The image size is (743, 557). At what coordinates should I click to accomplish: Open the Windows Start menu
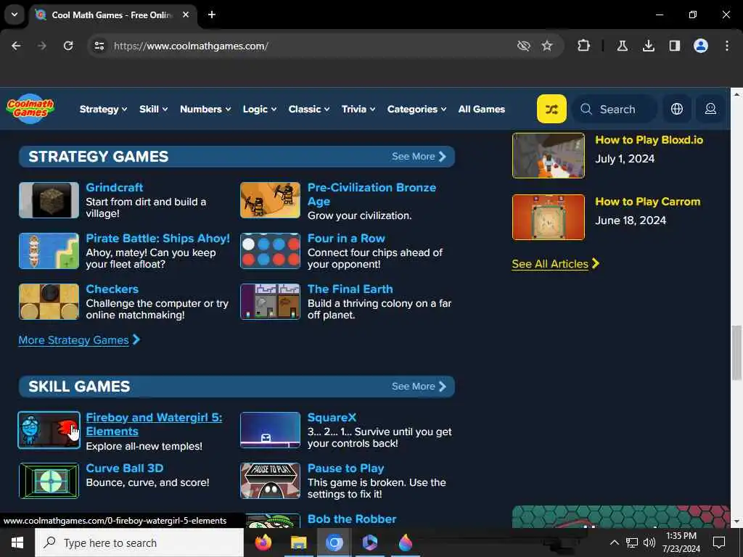(17, 542)
